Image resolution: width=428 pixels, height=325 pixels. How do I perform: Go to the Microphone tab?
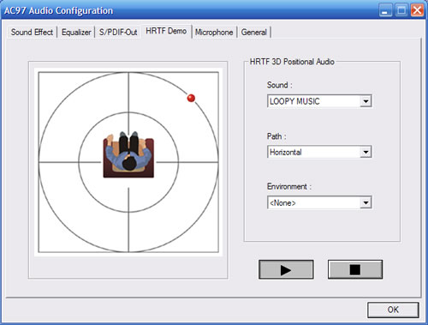click(214, 32)
